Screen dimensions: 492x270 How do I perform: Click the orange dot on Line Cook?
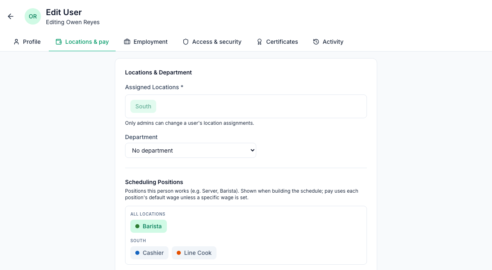pyautogui.click(x=179, y=253)
